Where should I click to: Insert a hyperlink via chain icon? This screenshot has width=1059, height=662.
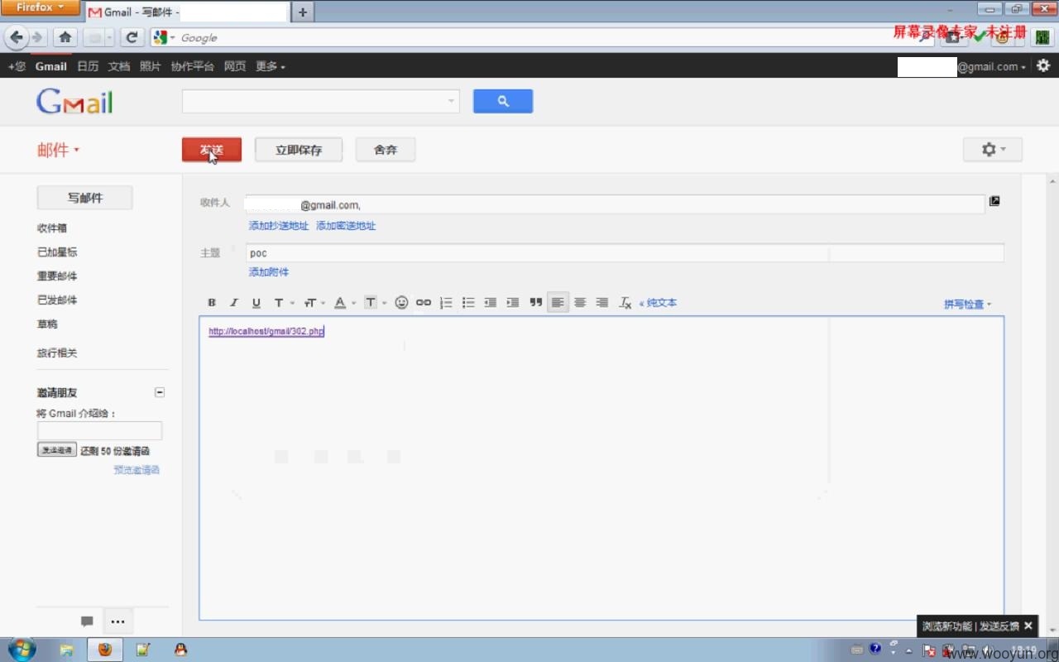click(x=424, y=303)
